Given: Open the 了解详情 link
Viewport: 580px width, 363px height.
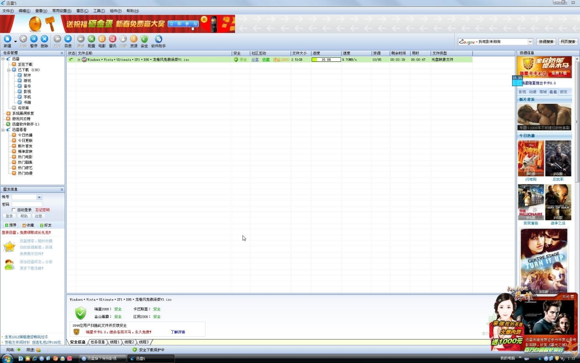Looking at the screenshot, I should click(x=177, y=332).
